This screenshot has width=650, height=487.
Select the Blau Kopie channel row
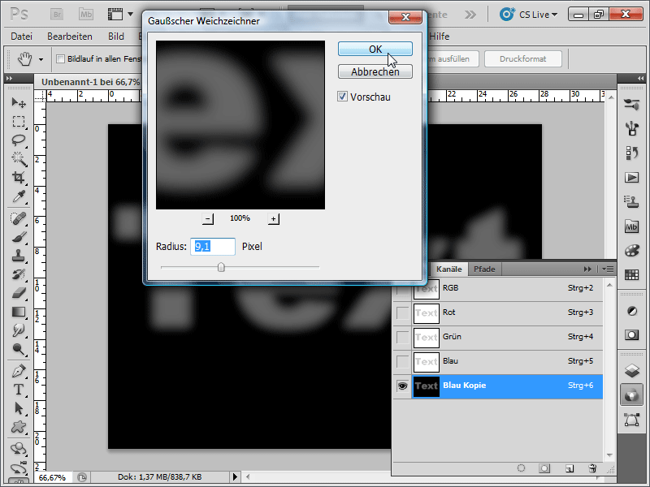pyautogui.click(x=497, y=386)
